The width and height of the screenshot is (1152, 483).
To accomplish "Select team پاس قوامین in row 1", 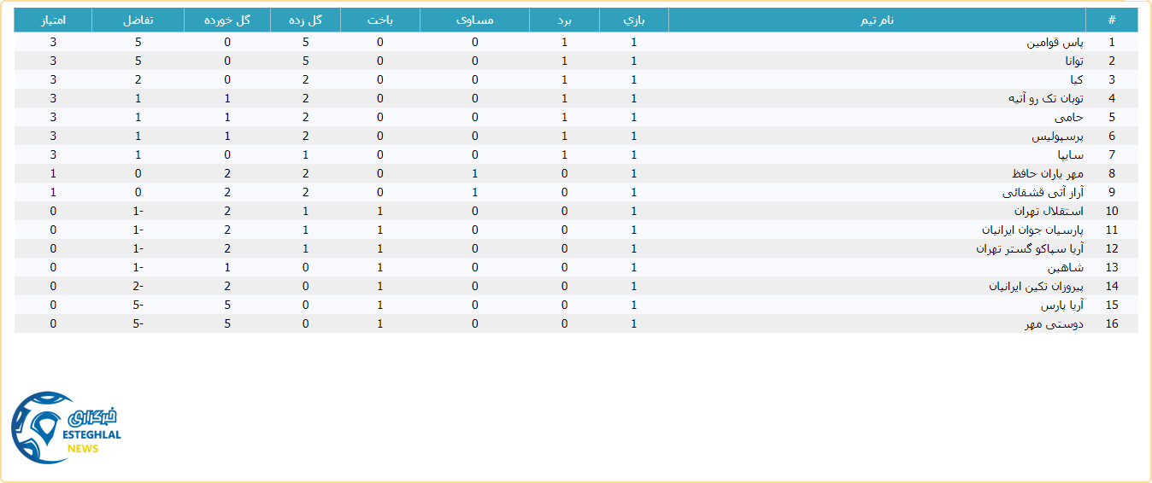I will click(x=1055, y=42).
